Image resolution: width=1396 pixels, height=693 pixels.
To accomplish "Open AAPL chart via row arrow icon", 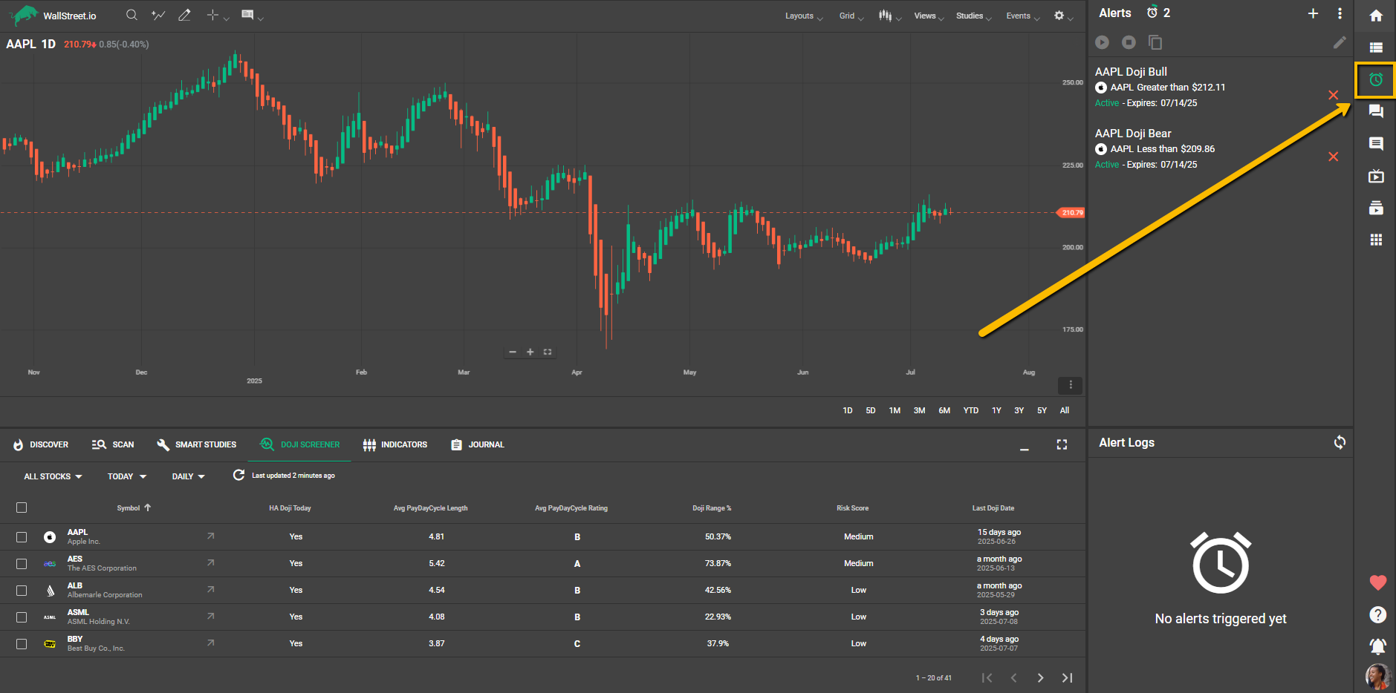I will pos(210,536).
